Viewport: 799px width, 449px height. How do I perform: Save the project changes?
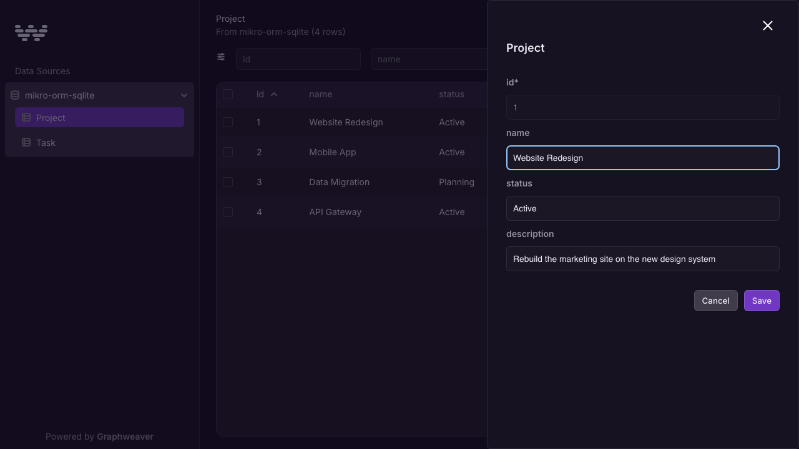(762, 301)
